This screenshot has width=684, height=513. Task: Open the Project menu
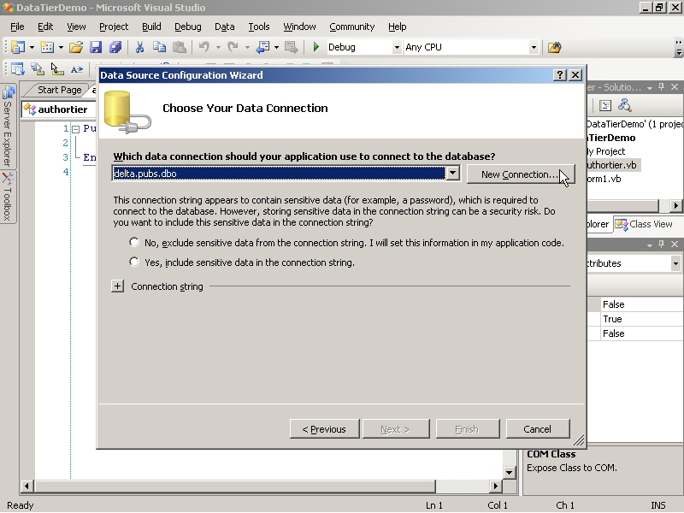pyautogui.click(x=114, y=27)
